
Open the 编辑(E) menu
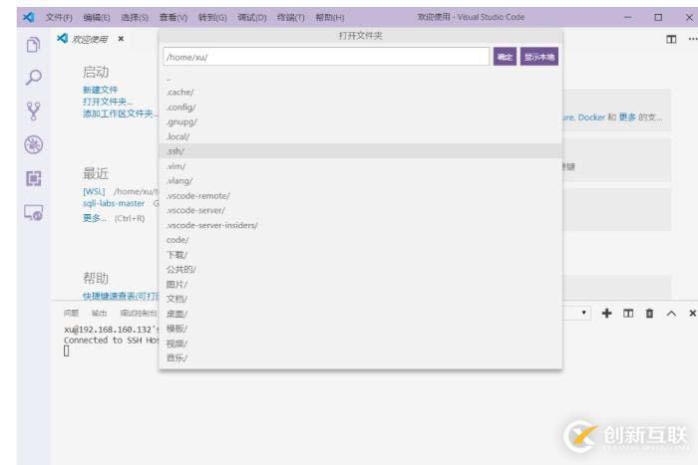coord(97,17)
